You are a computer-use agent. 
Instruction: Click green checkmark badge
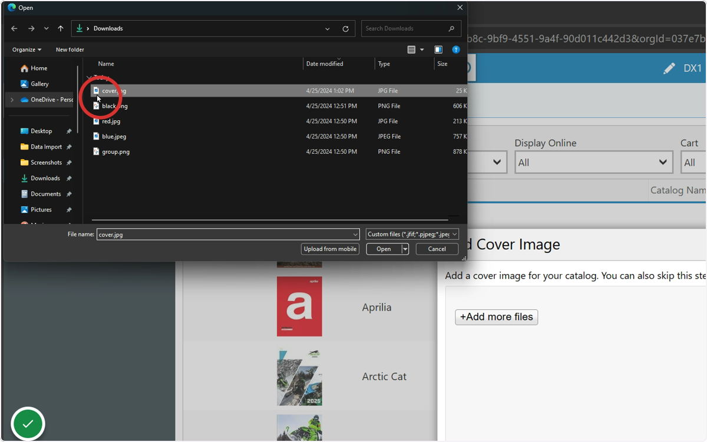(28, 424)
